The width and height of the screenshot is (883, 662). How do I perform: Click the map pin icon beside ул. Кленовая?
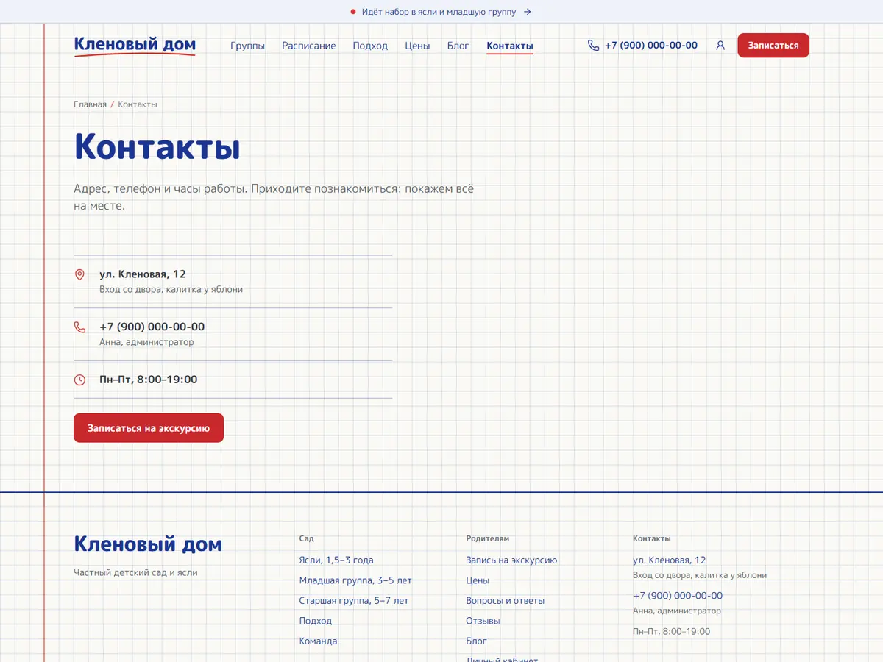[80, 274]
